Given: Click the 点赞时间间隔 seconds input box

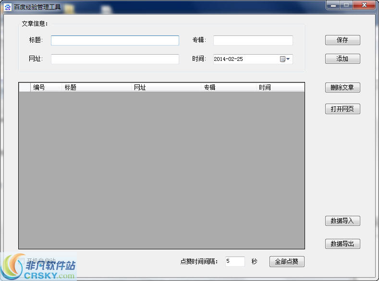Looking at the screenshot, I should pos(235,261).
